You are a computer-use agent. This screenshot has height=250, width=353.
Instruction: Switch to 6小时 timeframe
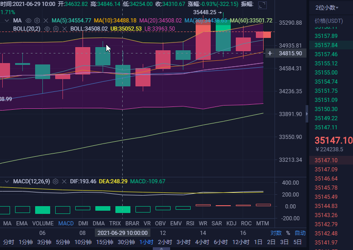coord(221,242)
